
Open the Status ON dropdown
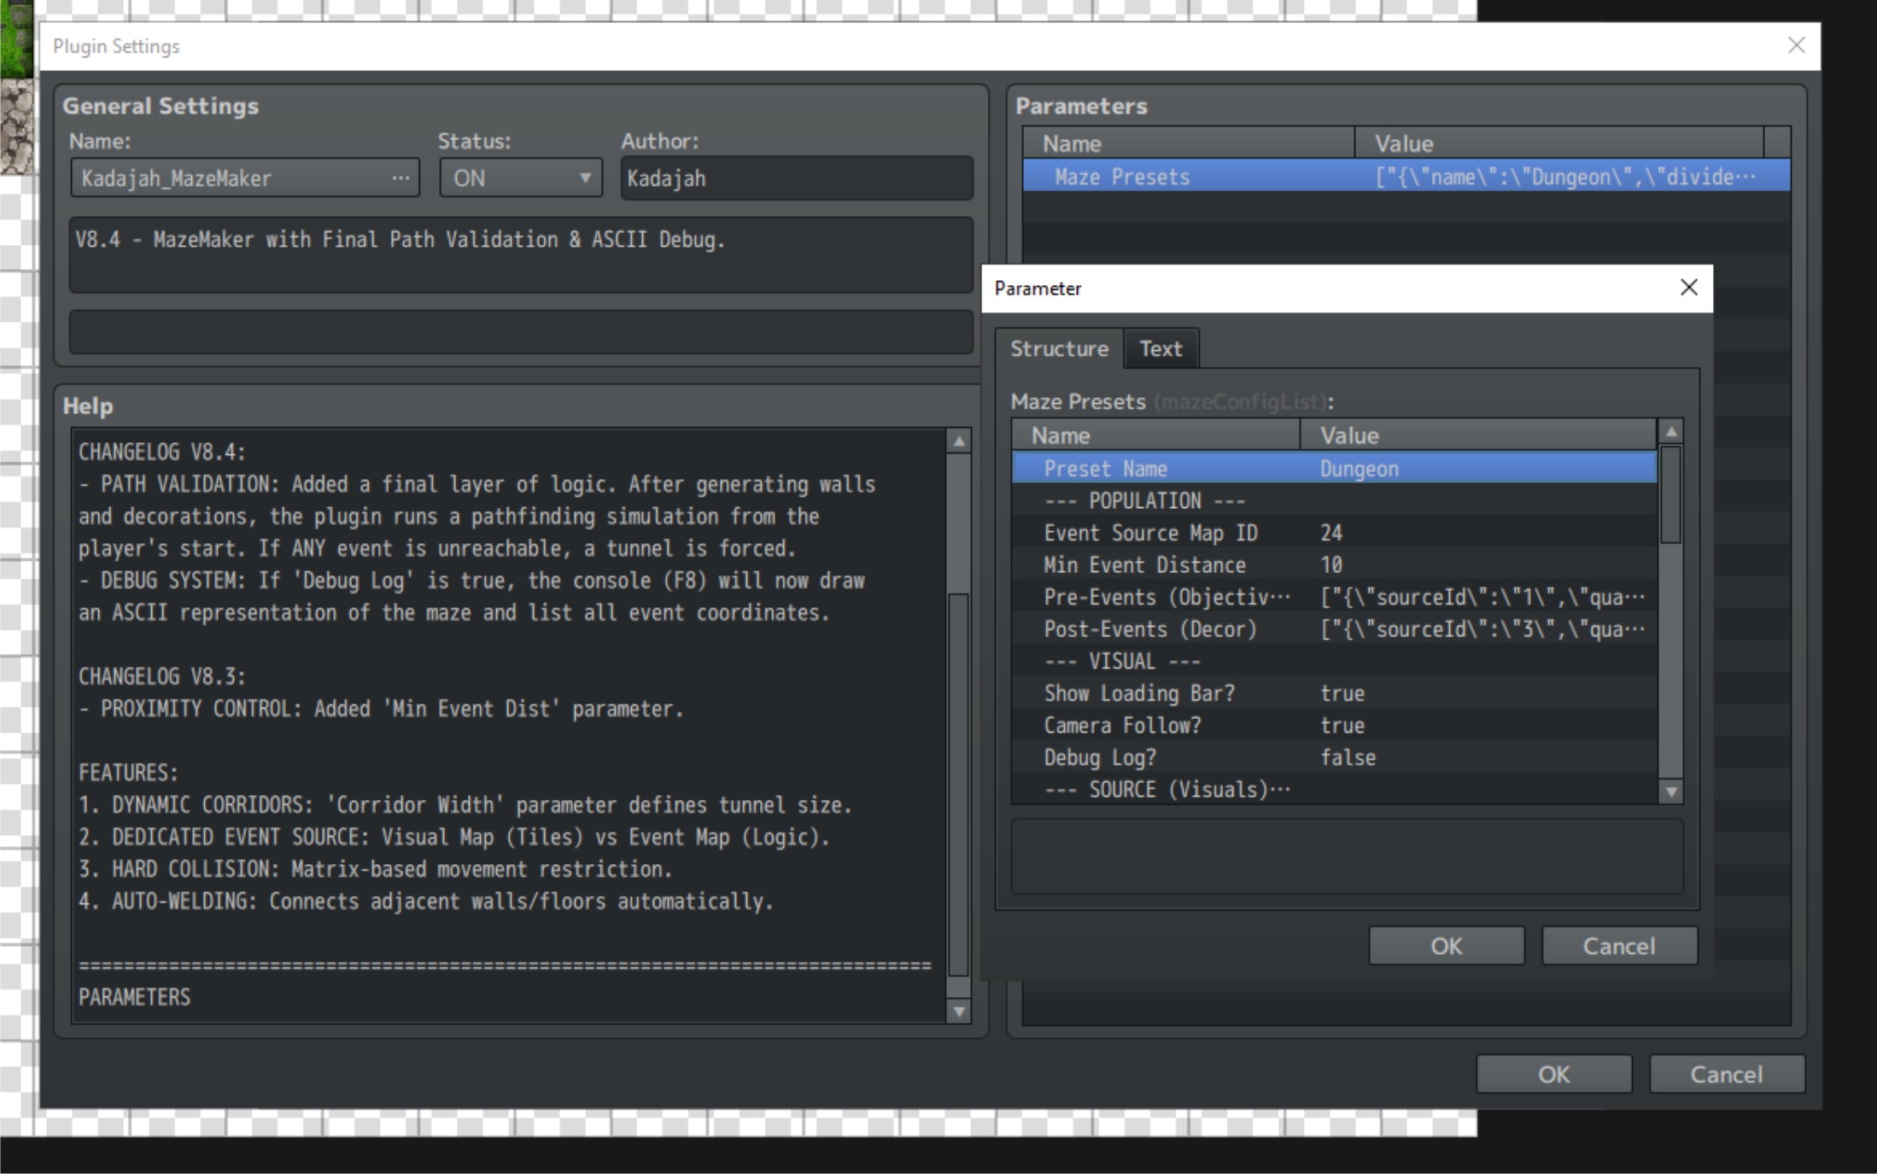[x=521, y=178]
